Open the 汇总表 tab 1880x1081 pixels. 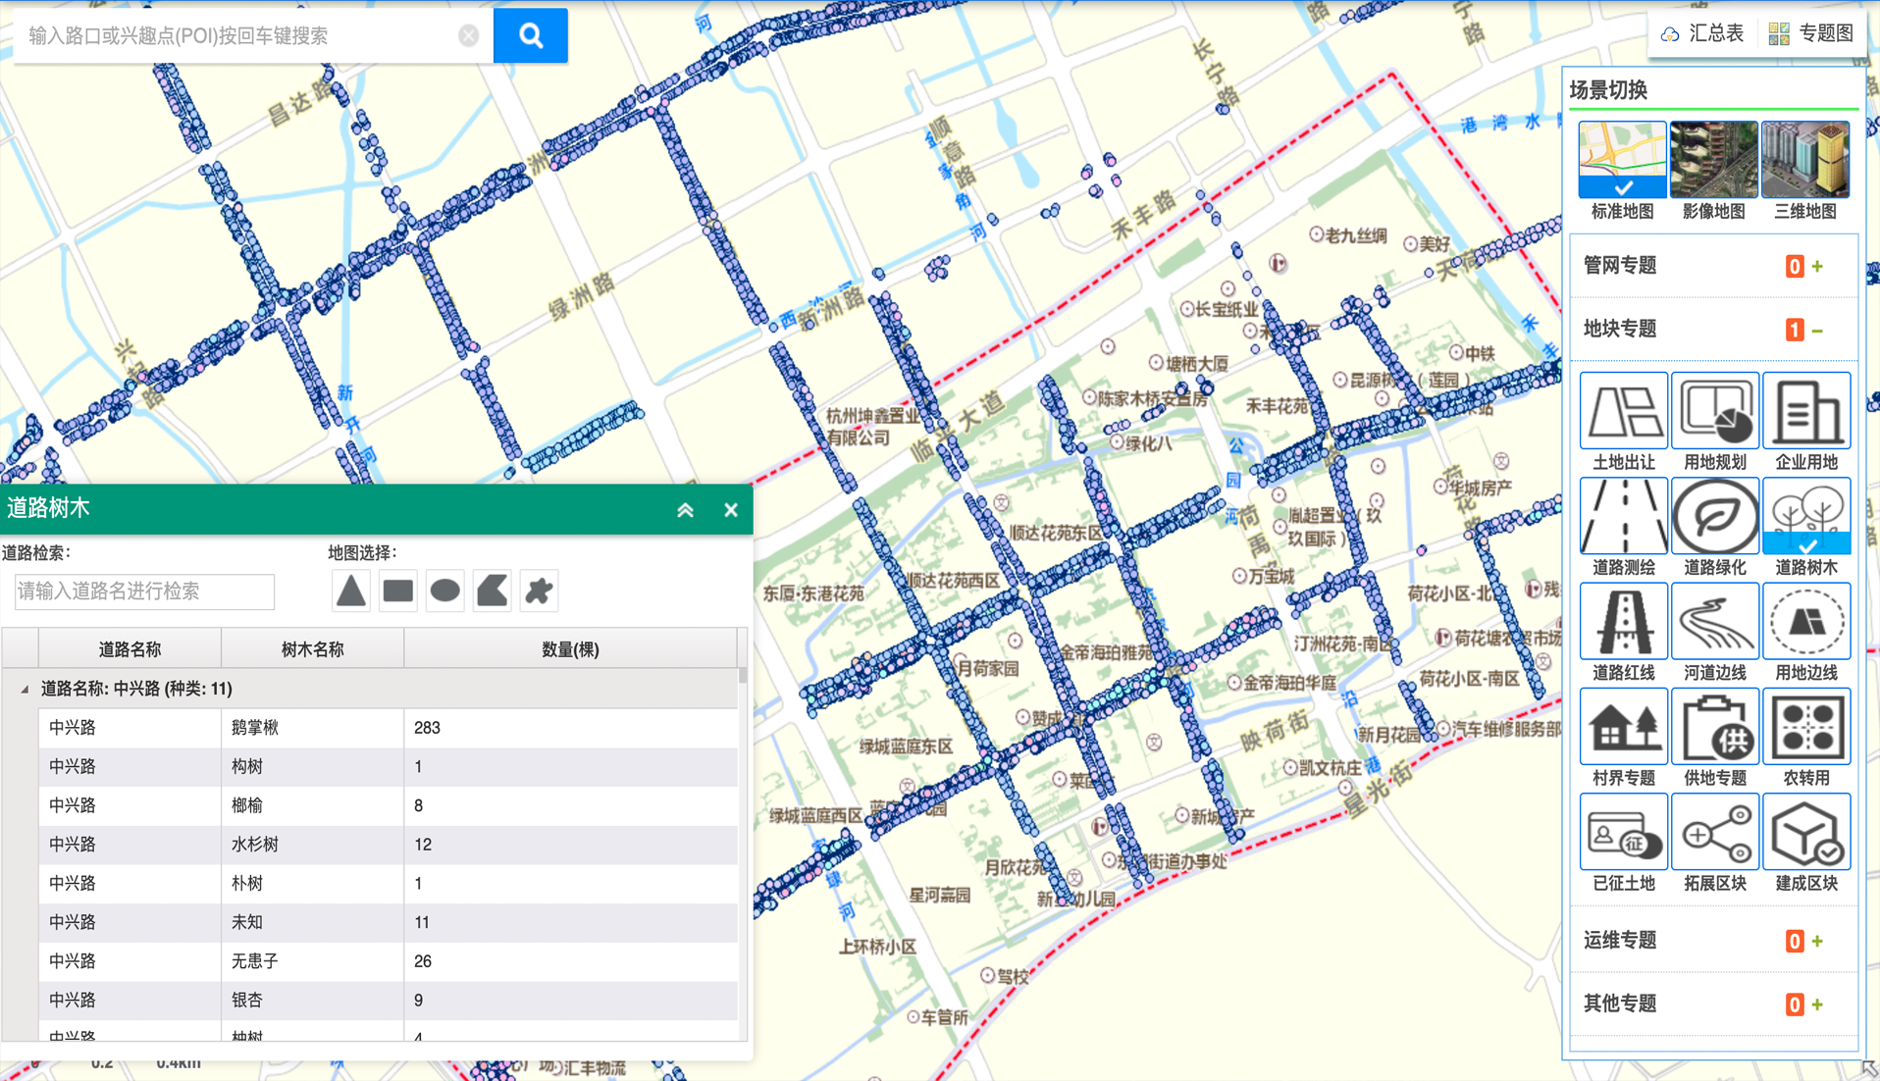(1702, 33)
